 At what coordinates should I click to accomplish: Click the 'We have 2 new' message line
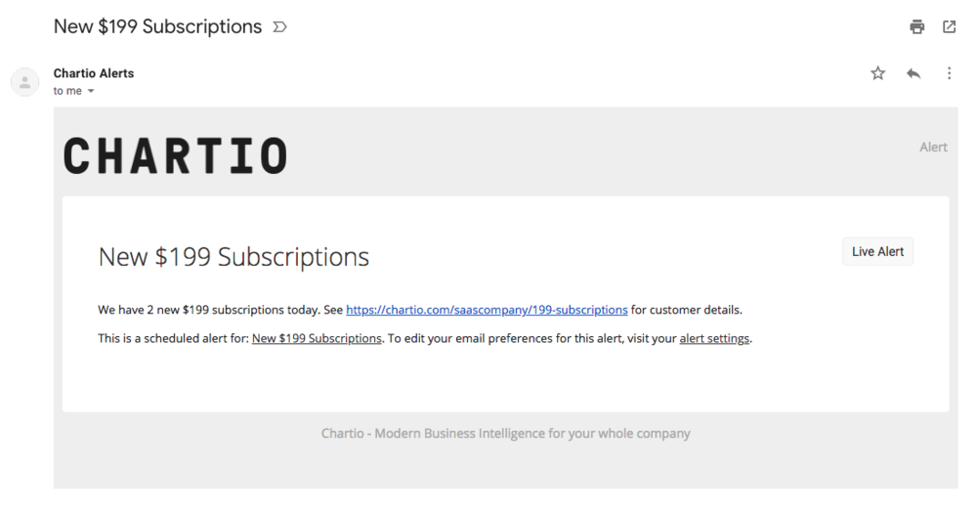coord(420,310)
